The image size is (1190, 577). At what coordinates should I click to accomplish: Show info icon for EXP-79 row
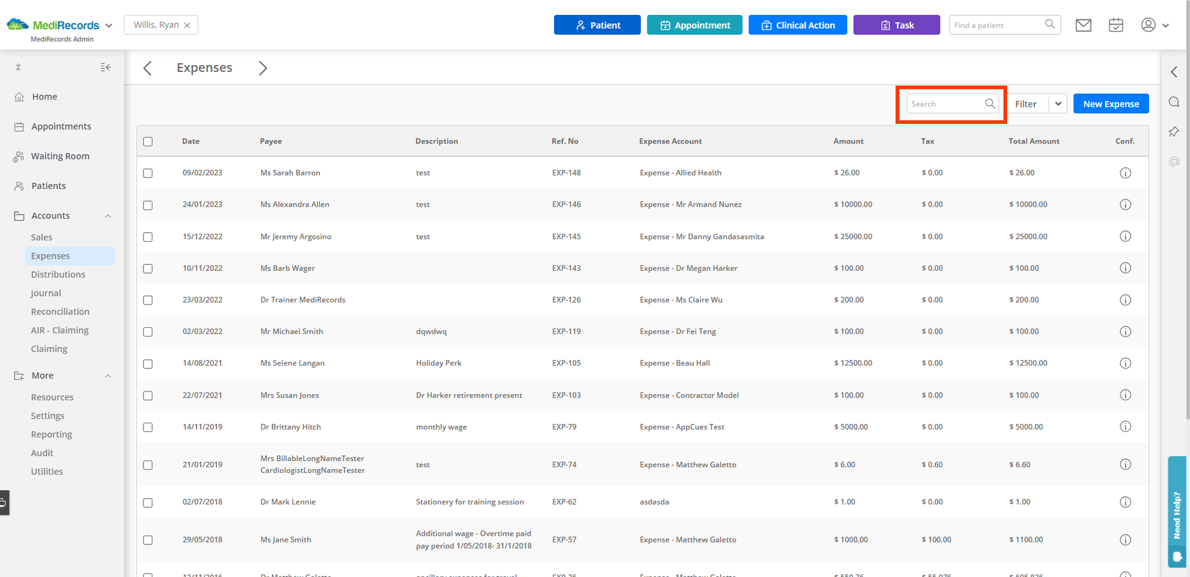click(x=1125, y=427)
